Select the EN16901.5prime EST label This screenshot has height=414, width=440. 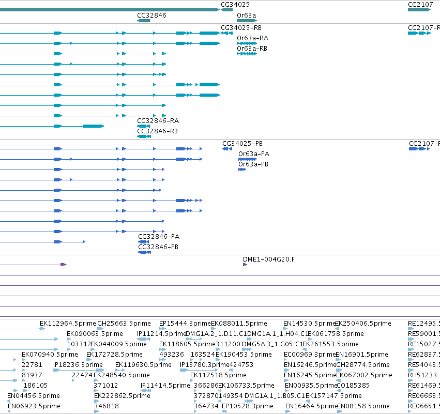pos(362,355)
